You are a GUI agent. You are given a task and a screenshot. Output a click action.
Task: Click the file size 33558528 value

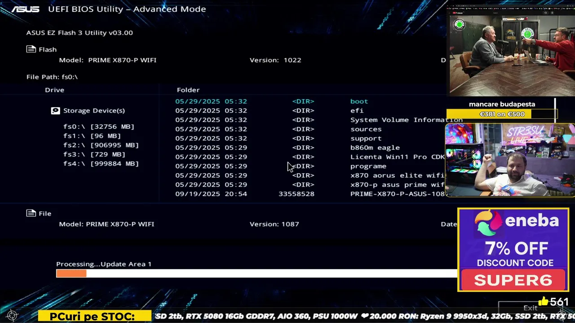(x=296, y=194)
